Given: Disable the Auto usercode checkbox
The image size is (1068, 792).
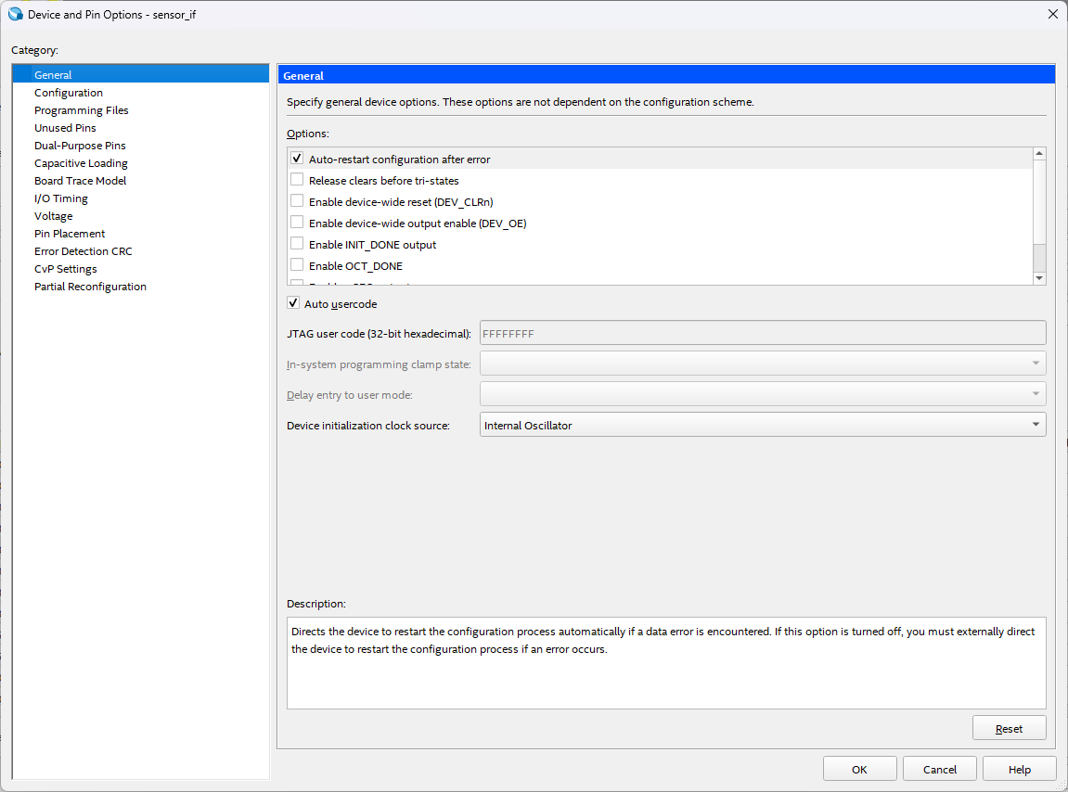Looking at the screenshot, I should [293, 304].
